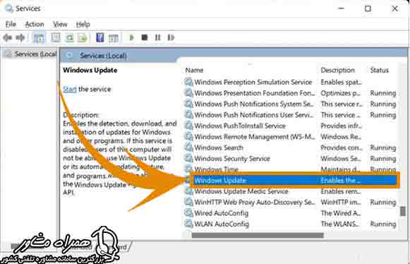Sort the list by the Status column header
This screenshot has height=264, width=410.
(379, 70)
